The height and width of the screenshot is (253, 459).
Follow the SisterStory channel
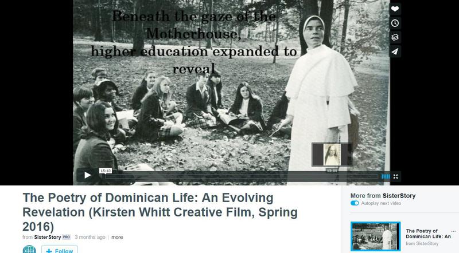tap(60, 250)
